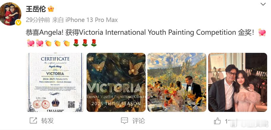The image size is (271, 130).
Task: Click the like count number
Action: (x=227, y=121)
